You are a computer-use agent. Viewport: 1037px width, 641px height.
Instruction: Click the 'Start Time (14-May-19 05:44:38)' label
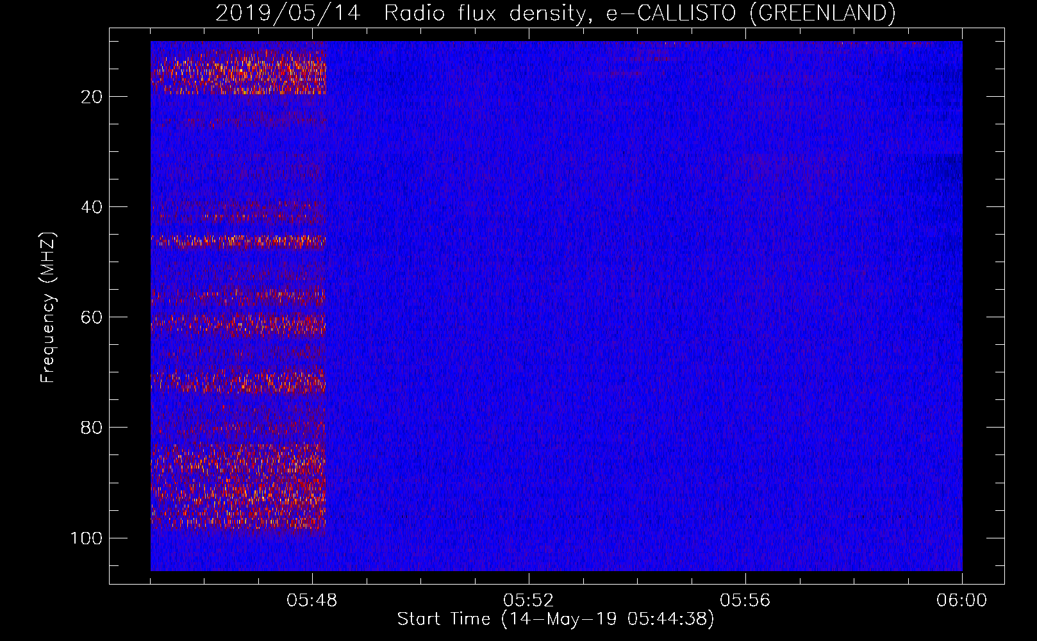(x=556, y=619)
